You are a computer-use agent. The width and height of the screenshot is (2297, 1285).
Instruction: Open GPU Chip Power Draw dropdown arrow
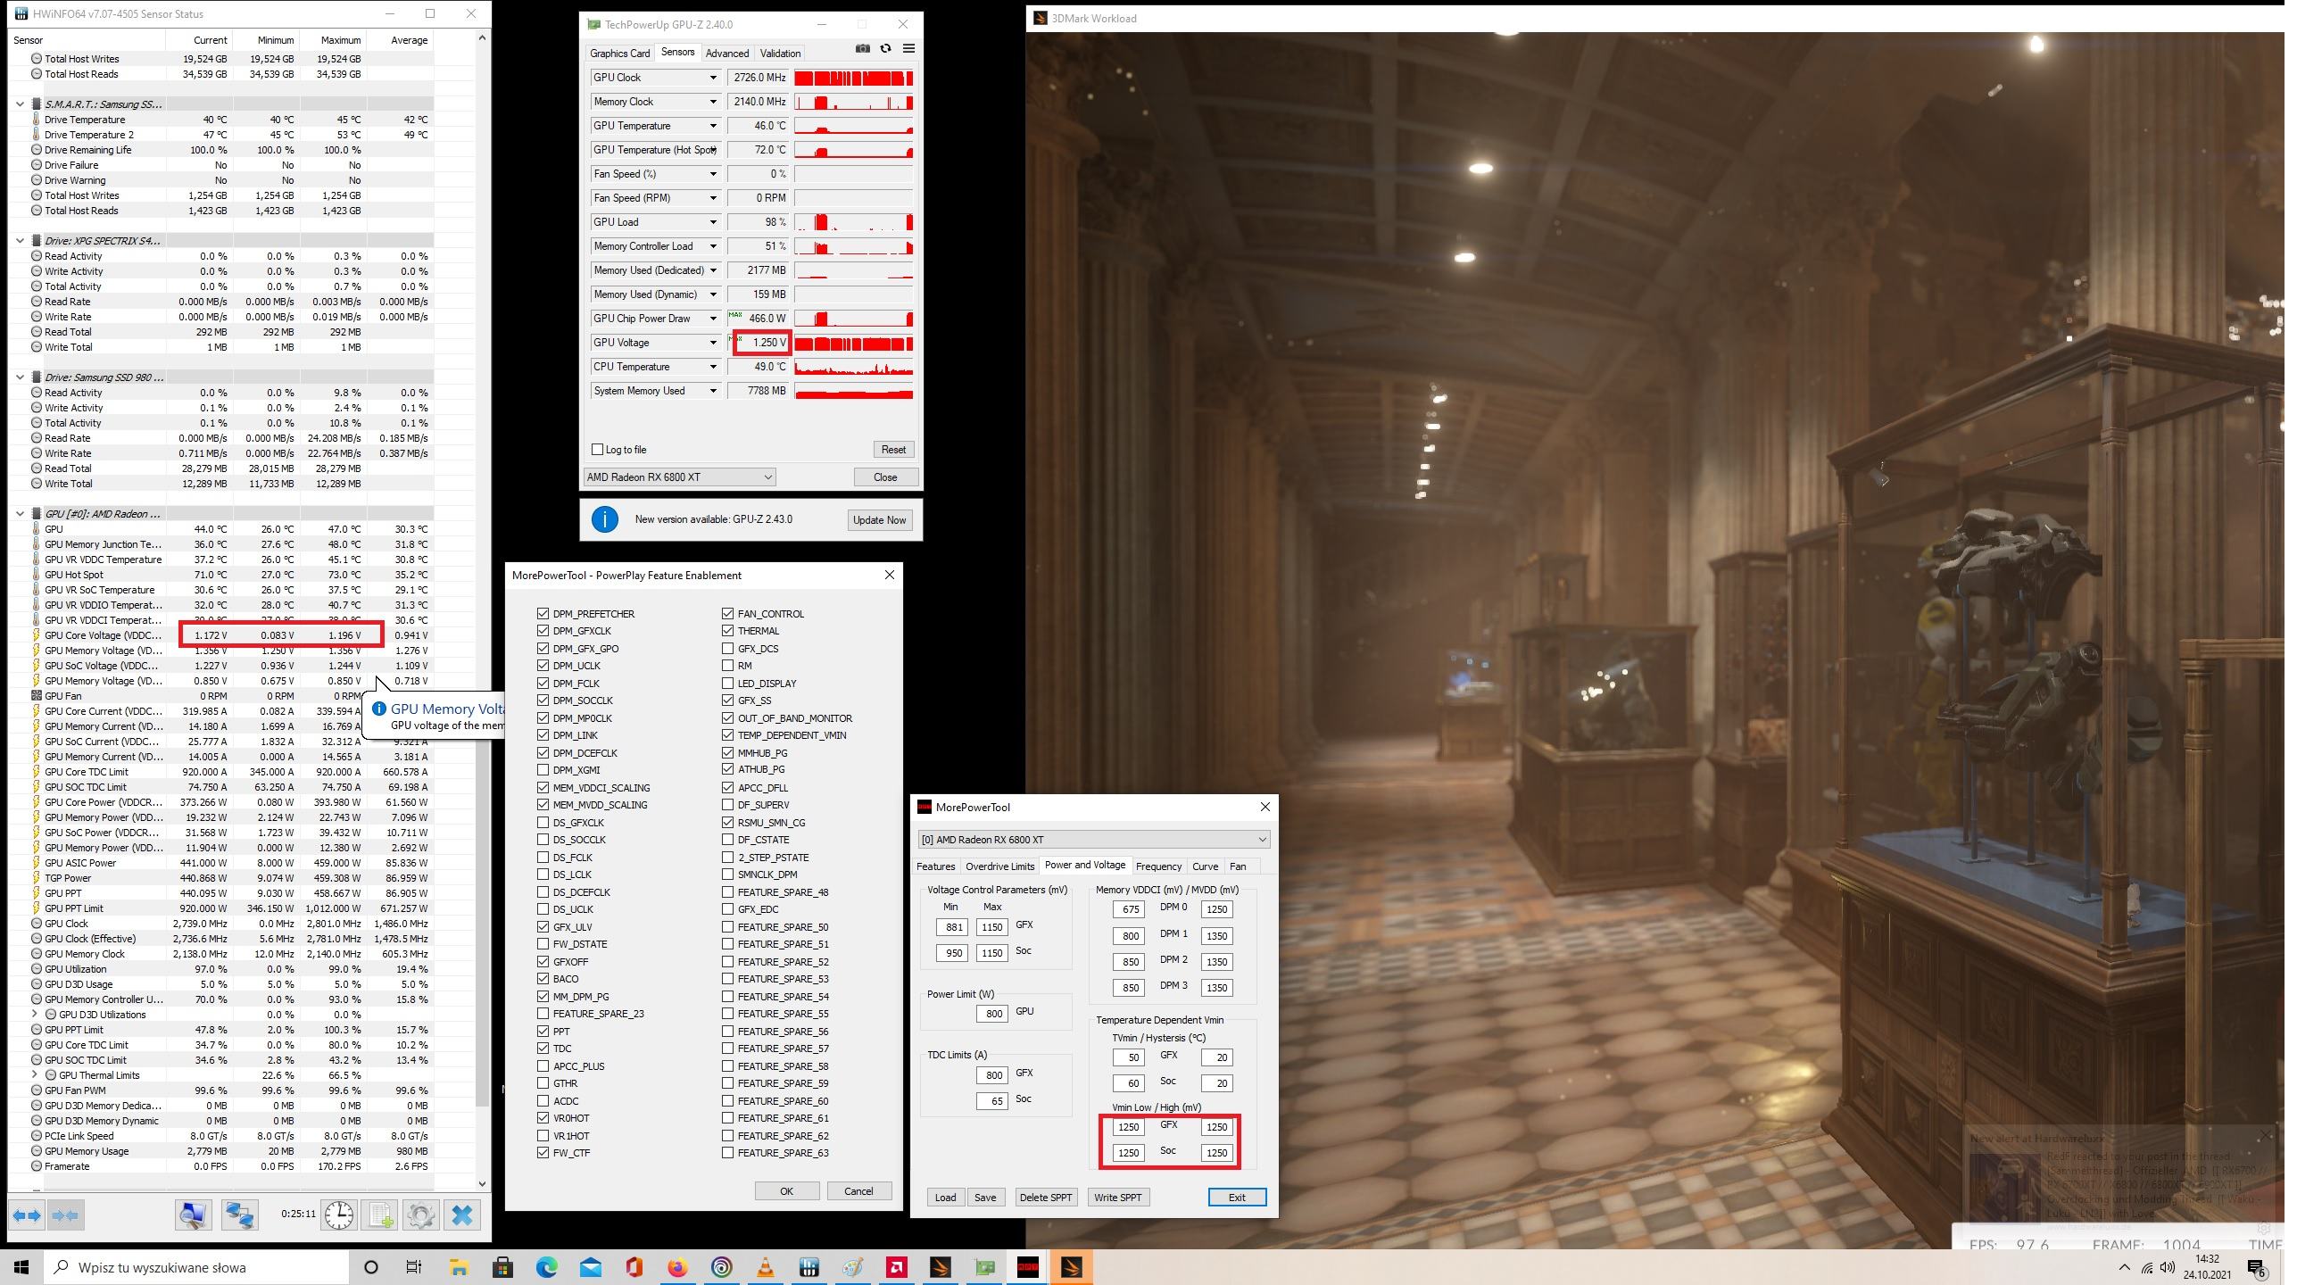[712, 319]
